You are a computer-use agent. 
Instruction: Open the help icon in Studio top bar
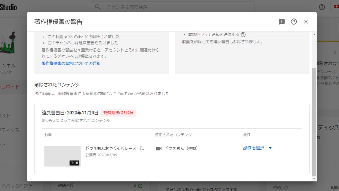[x=322, y=7]
